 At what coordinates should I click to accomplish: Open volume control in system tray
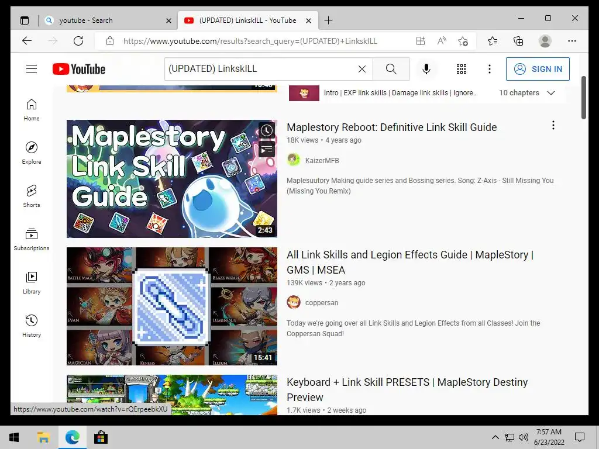pyautogui.click(x=524, y=437)
